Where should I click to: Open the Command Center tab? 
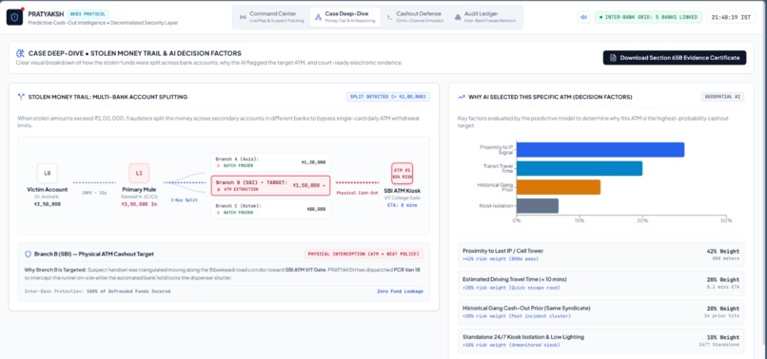point(272,17)
